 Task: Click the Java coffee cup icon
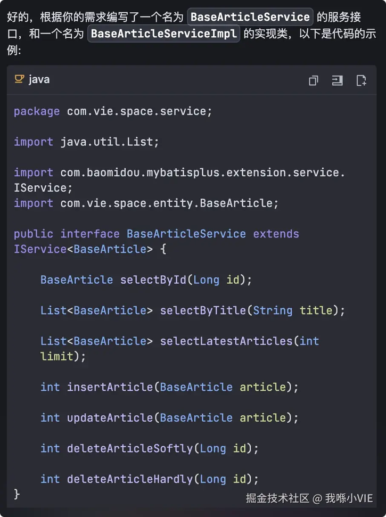tap(19, 79)
